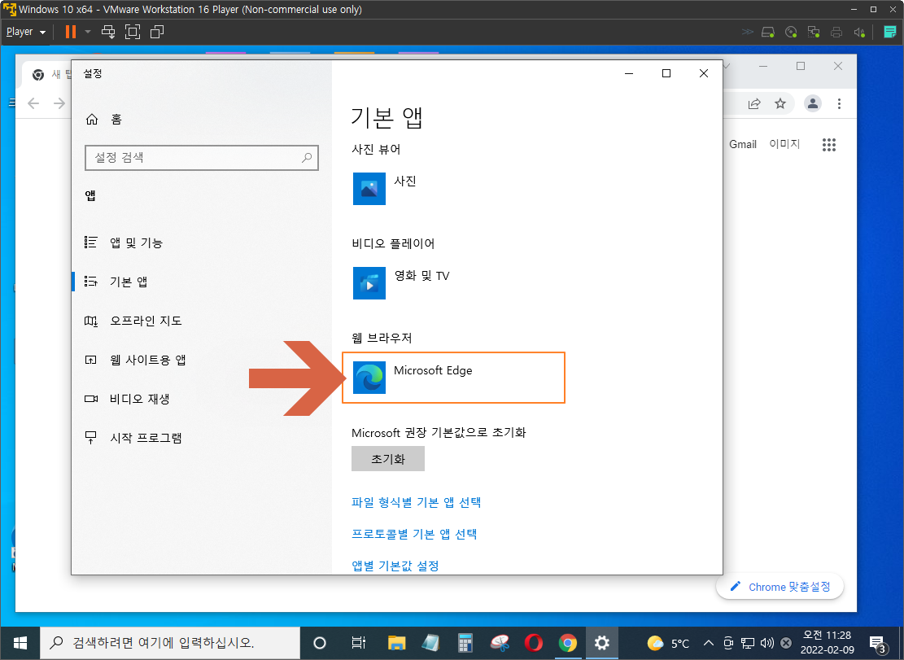The height and width of the screenshot is (660, 904).
Task: Open the Windows Start menu
Action: point(20,643)
